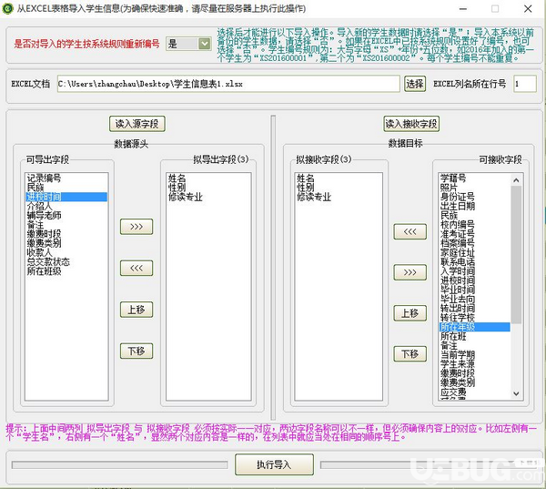Select 性别 in 拟接收字段 list
This screenshot has height=489, width=546.
coord(339,188)
